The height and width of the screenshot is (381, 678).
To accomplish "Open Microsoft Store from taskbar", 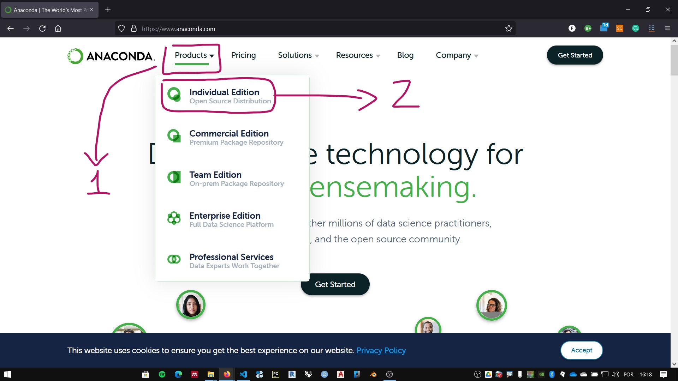I will coord(145,374).
